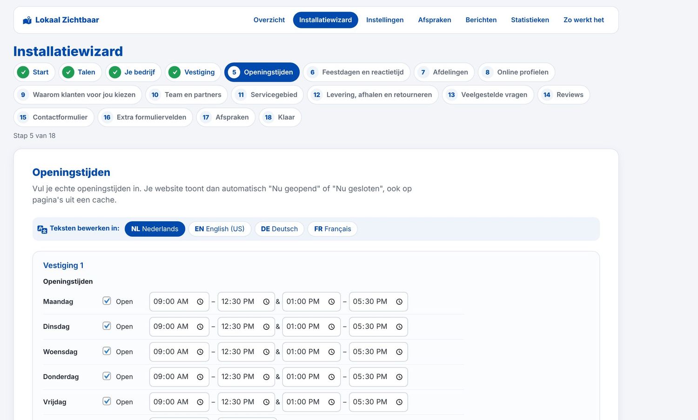698x420 pixels.
Task: Open clock picker for Dinsdag 12:30 PM
Action: coord(266,327)
